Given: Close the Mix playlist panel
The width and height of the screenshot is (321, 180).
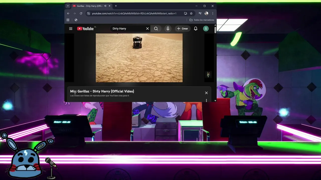Looking at the screenshot, I should pos(206,93).
